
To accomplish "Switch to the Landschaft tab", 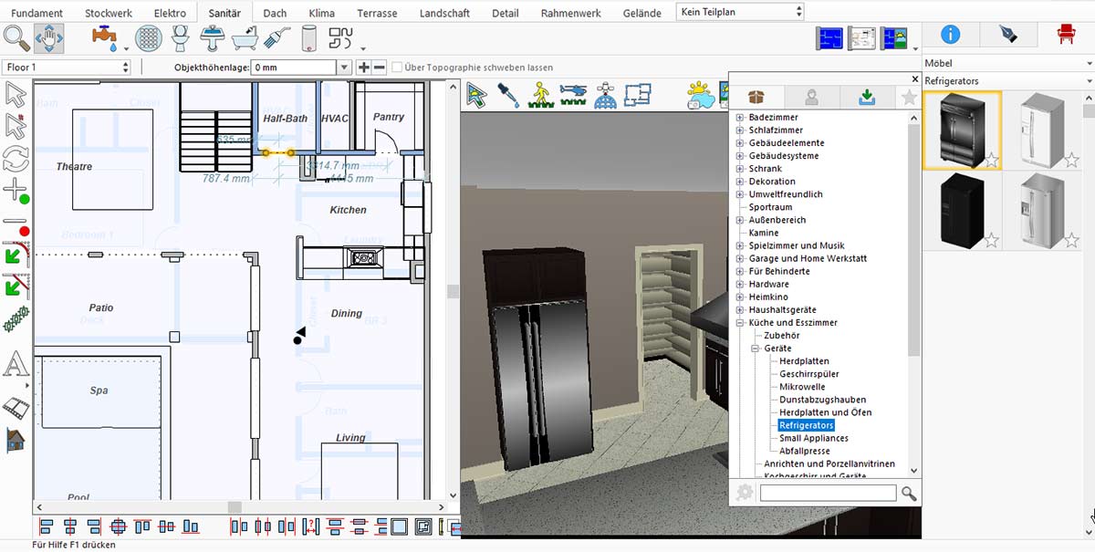I will click(x=444, y=13).
